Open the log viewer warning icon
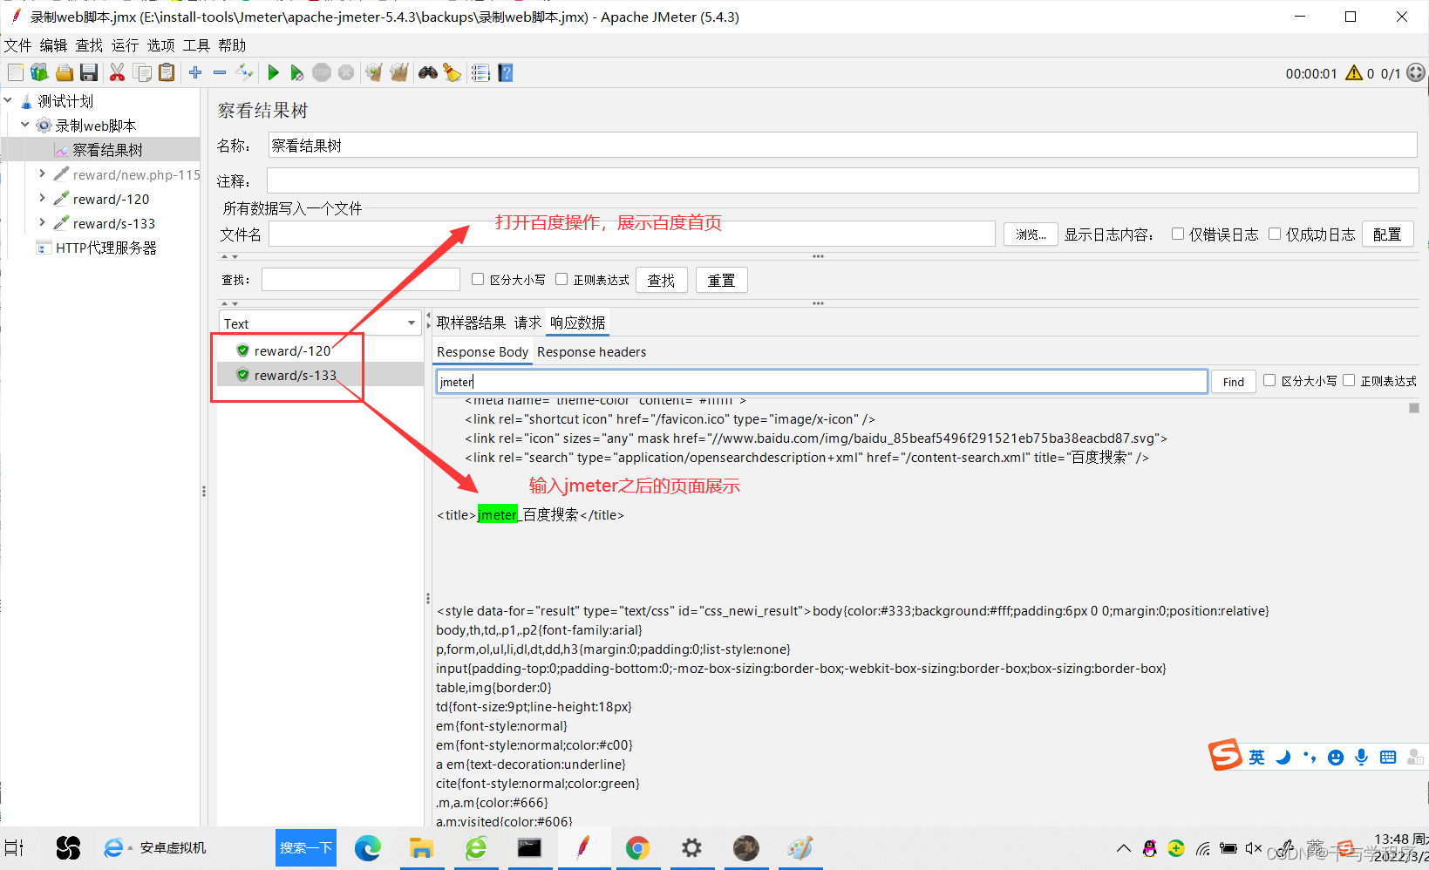1429x870 pixels. [x=1354, y=73]
